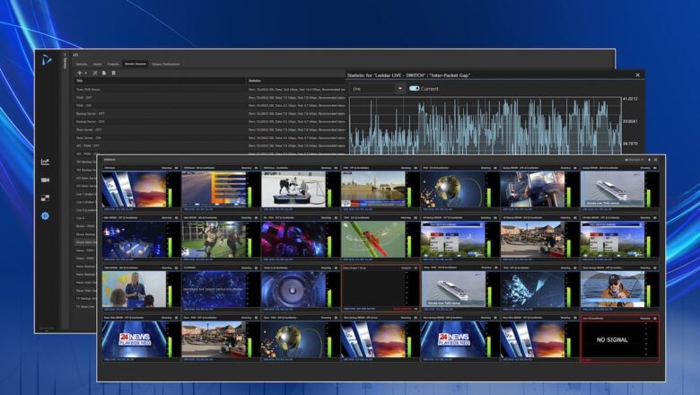Expand the collapsed sidebar panel arrow

coord(66,55)
